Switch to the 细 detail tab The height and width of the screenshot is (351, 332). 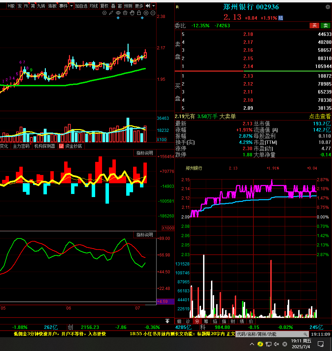(179, 321)
